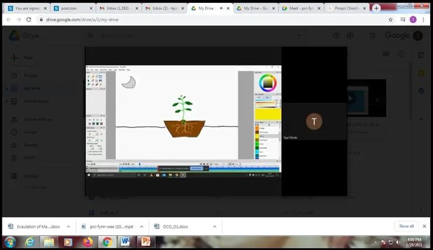Switch to the Pimpri Chinch tab
Screen dimensions: 433x250
(346, 8)
